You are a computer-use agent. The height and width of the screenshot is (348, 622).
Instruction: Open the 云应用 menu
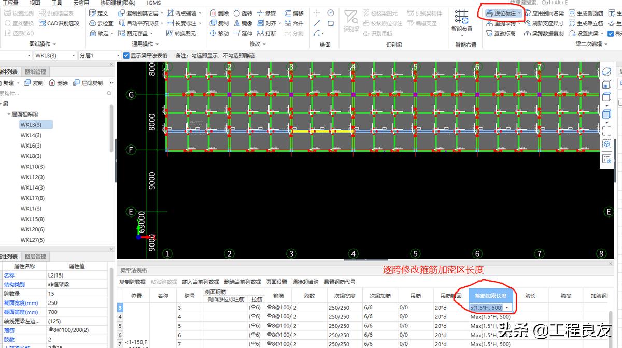click(x=81, y=3)
